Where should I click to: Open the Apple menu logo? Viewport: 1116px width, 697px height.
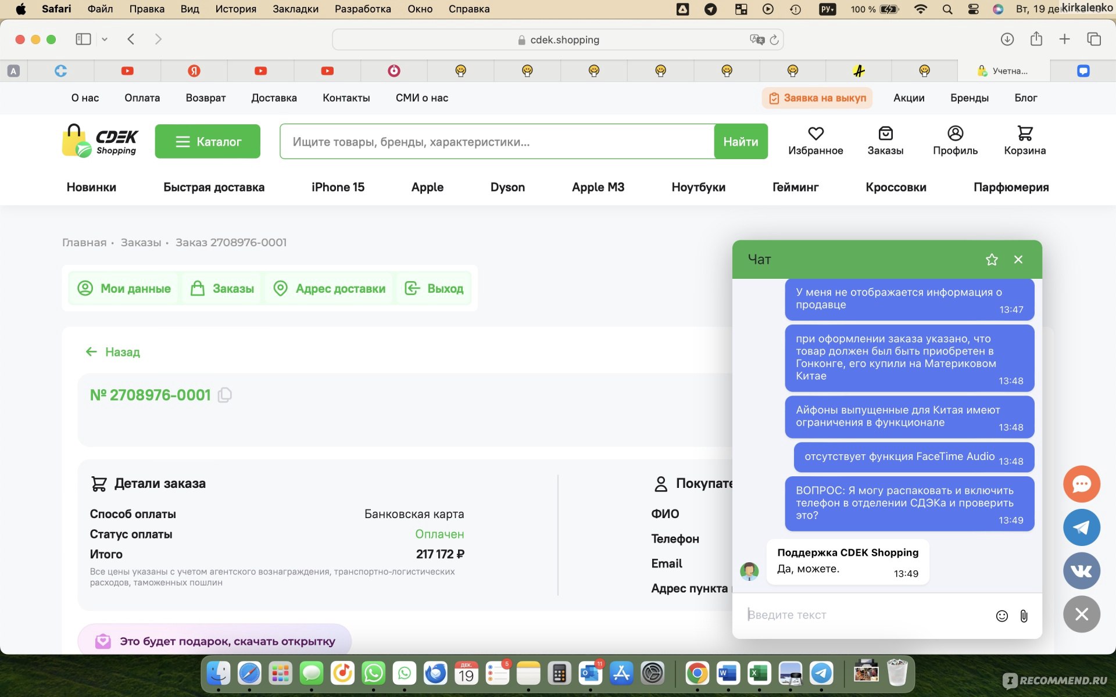point(21,9)
